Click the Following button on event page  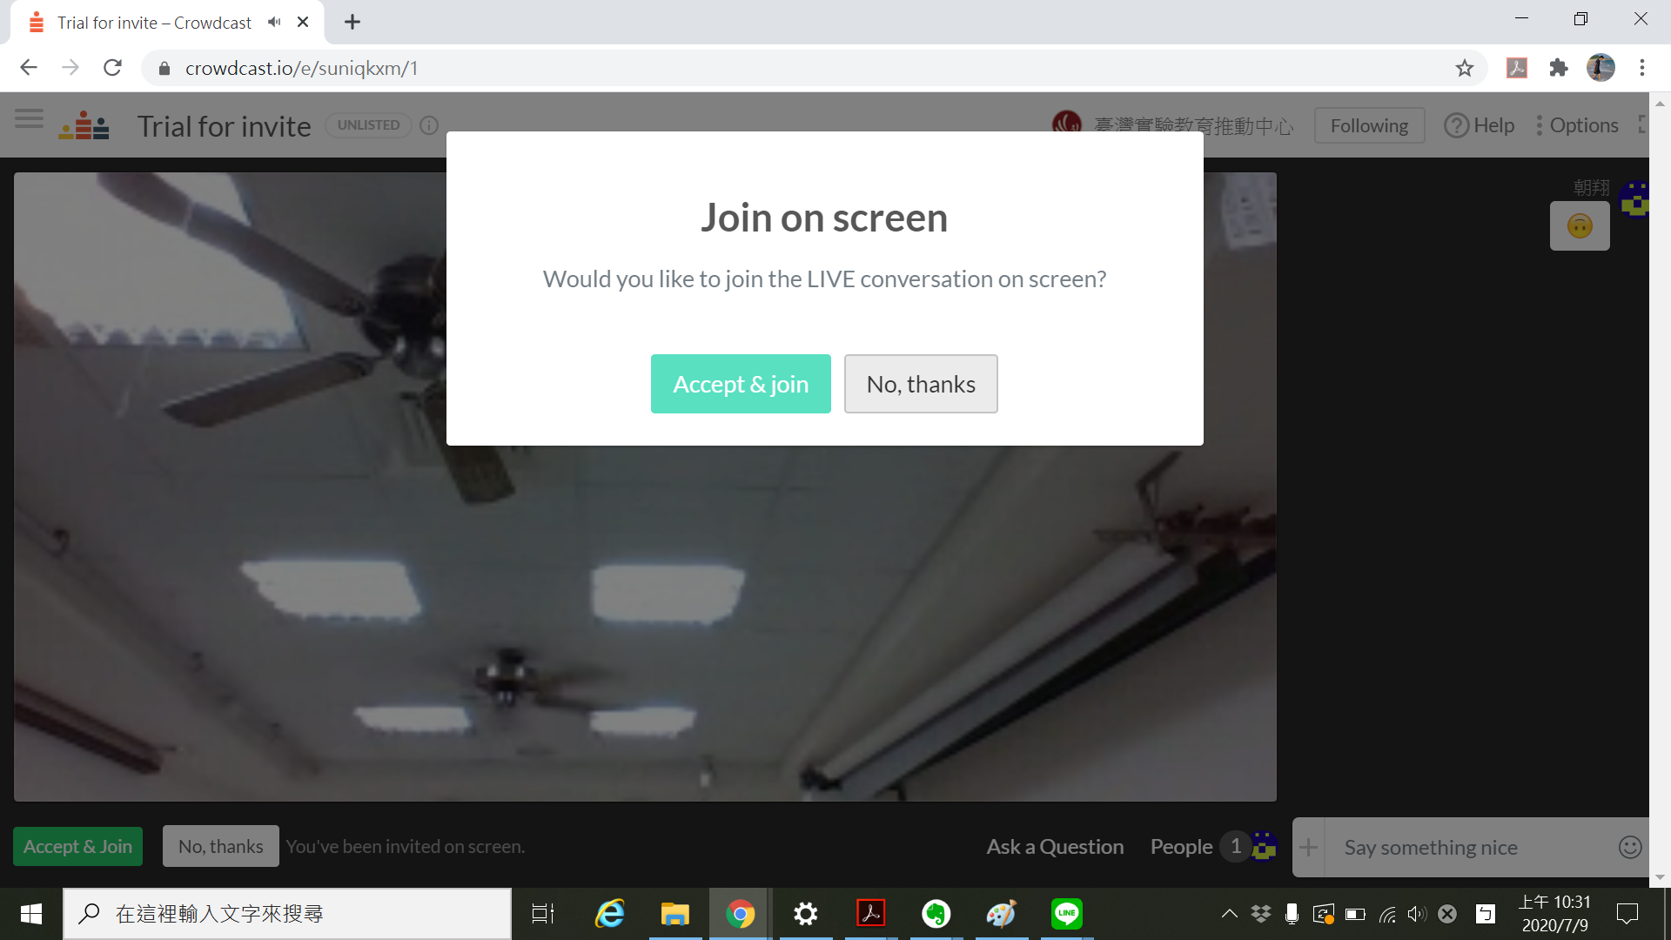[x=1368, y=124]
